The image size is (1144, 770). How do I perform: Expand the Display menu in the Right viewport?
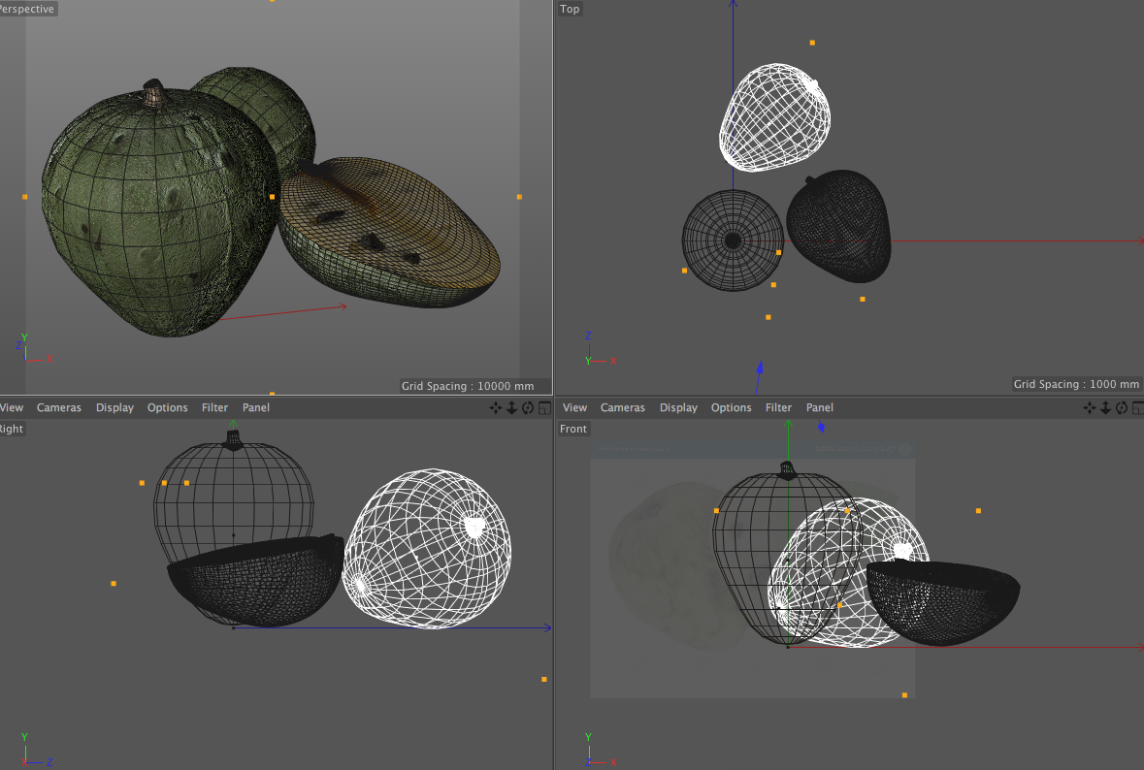[114, 408]
